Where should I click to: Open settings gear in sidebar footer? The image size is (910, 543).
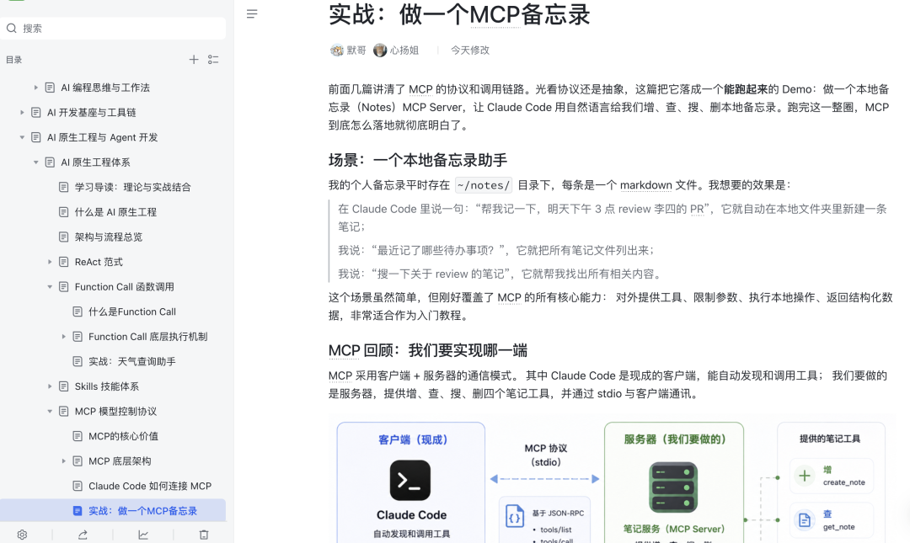(x=22, y=535)
